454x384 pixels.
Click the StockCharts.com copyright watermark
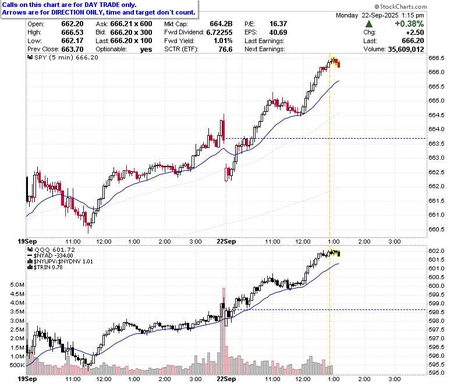coord(400,6)
